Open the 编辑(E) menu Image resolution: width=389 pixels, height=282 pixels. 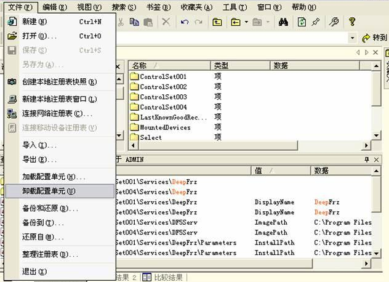pos(55,7)
